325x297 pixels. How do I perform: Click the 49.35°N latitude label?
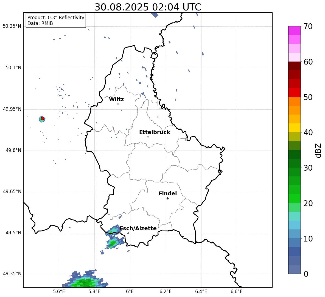pyautogui.click(x=12, y=274)
